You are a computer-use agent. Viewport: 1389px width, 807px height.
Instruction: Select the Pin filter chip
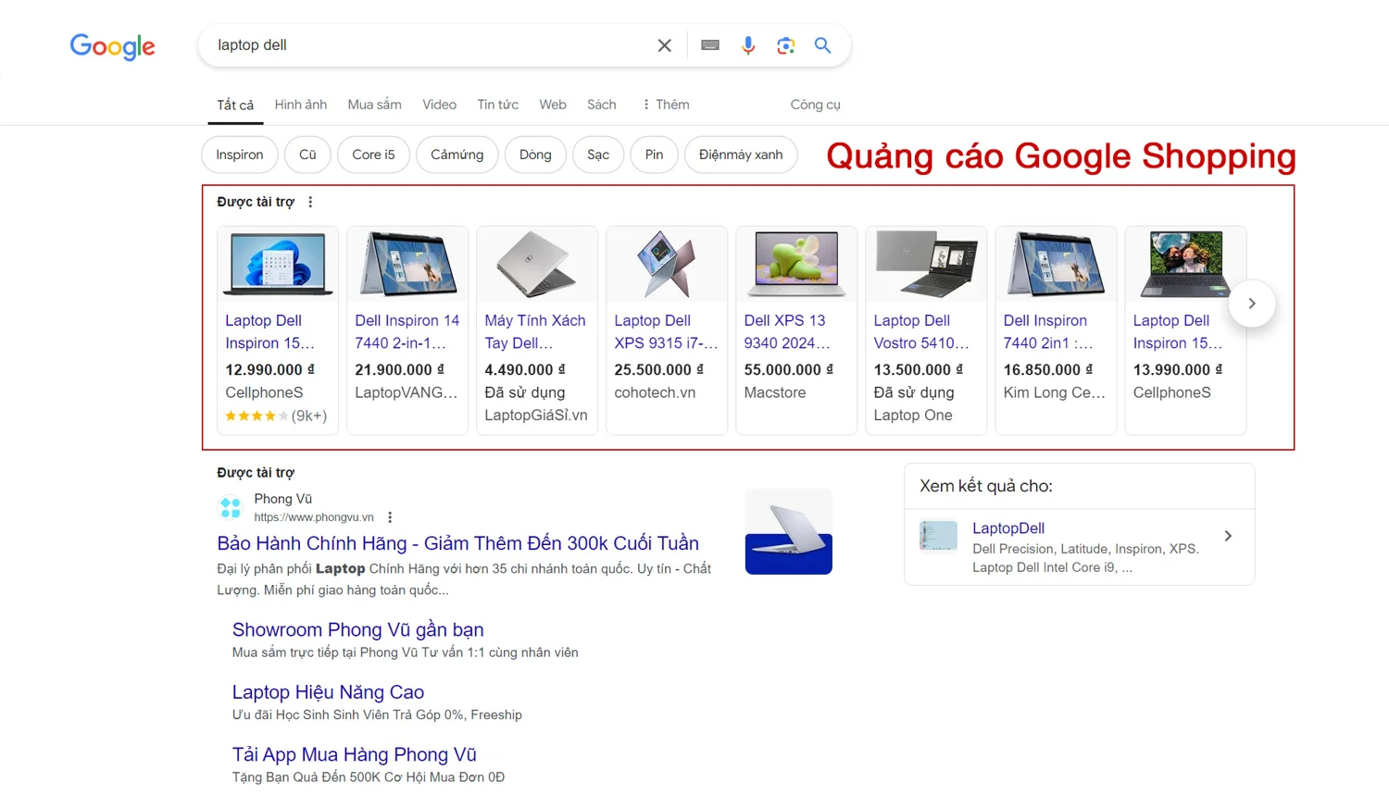655,155
